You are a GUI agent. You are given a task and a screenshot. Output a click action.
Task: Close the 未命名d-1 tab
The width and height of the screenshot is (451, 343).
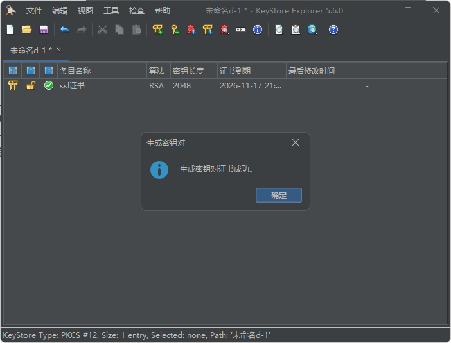(59, 49)
